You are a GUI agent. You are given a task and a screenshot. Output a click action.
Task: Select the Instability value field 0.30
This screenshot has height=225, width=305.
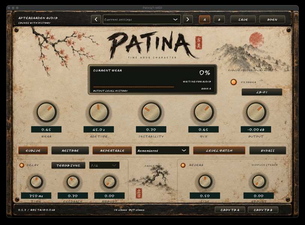(151, 129)
